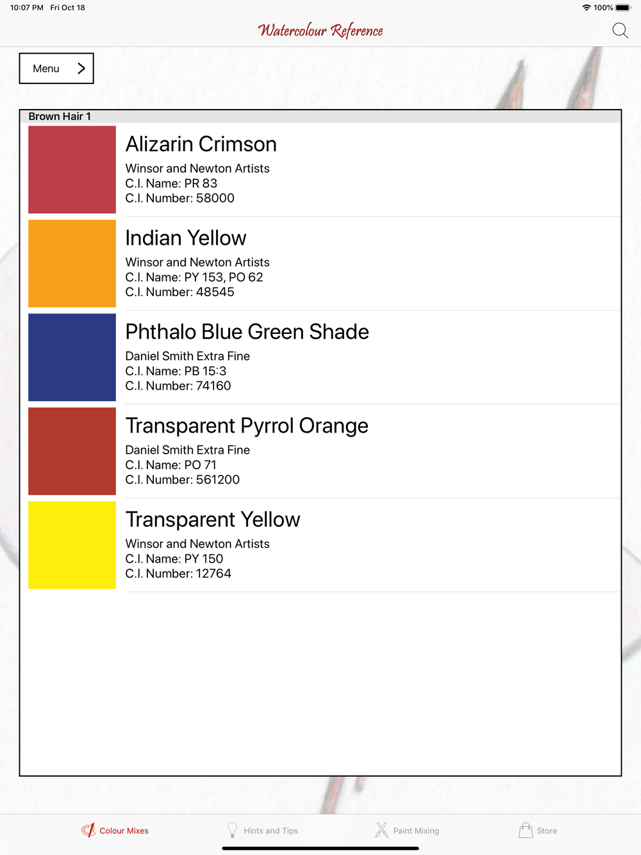Select the Transparent Yellow swatch
This screenshot has width=641, height=855.
pos(72,545)
